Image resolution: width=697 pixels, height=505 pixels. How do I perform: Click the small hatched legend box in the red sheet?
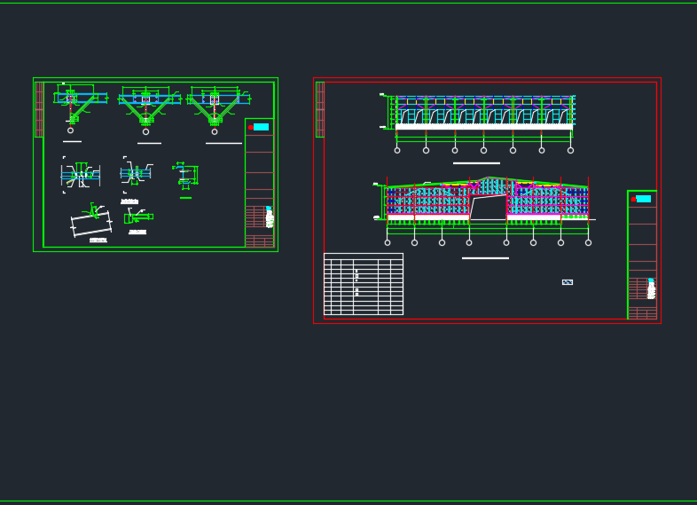[x=568, y=282]
